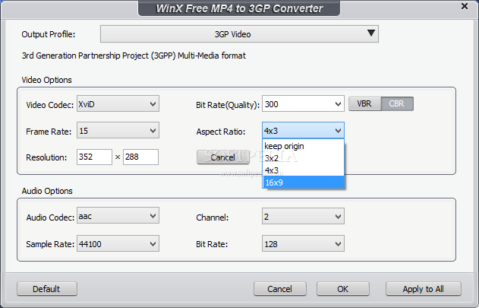
Task: Click the resolution height field 288
Action: (140, 157)
